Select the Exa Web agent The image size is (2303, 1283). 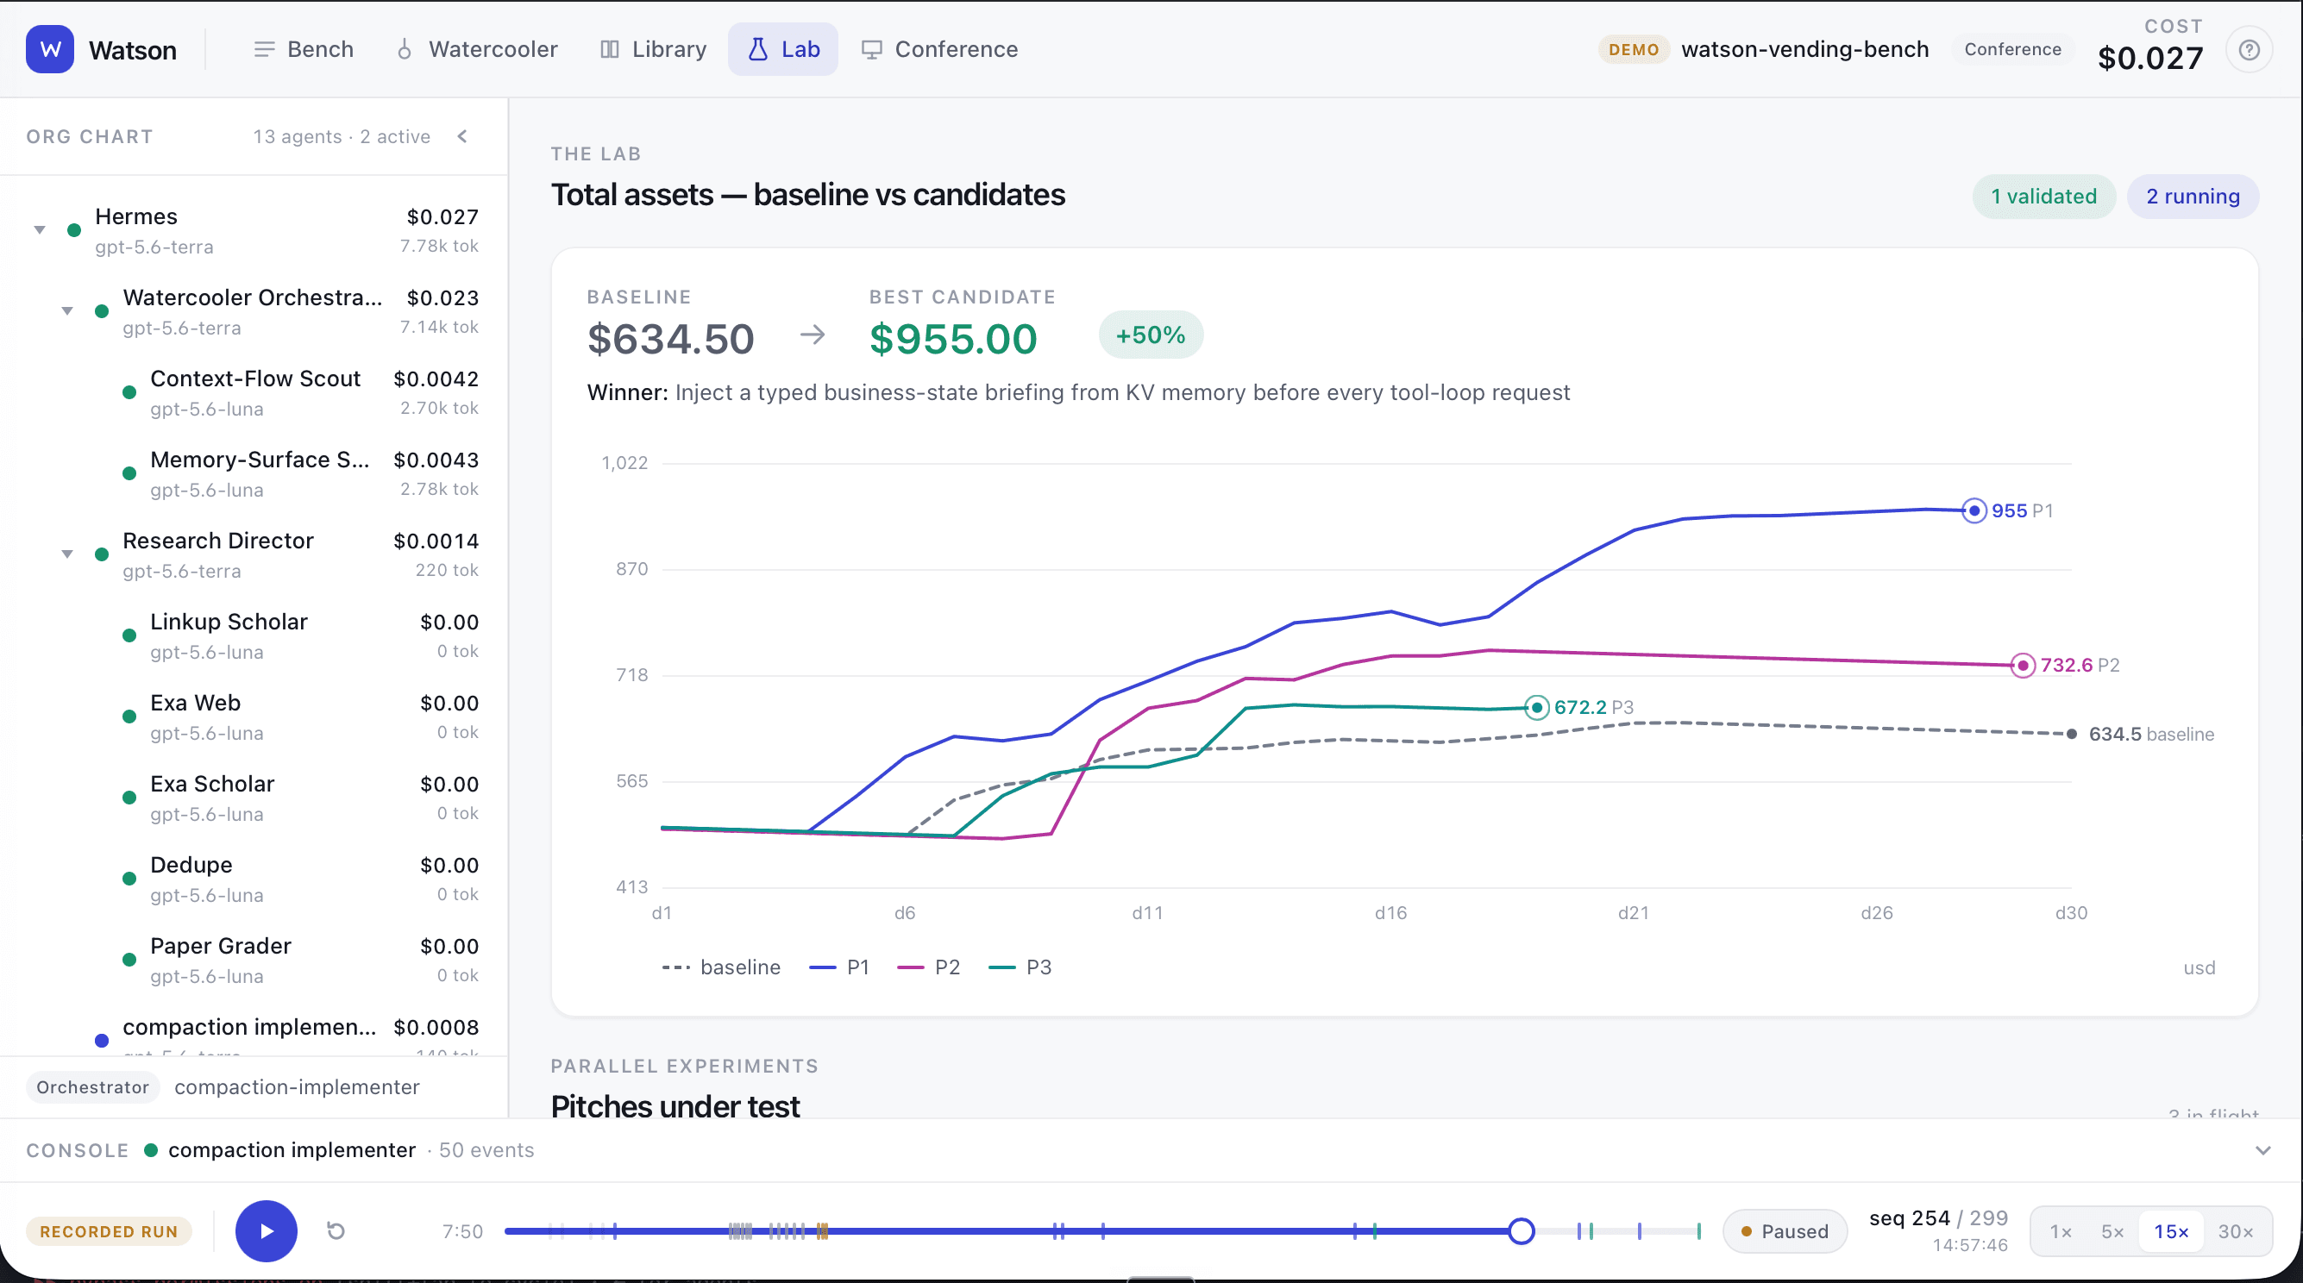(x=254, y=717)
